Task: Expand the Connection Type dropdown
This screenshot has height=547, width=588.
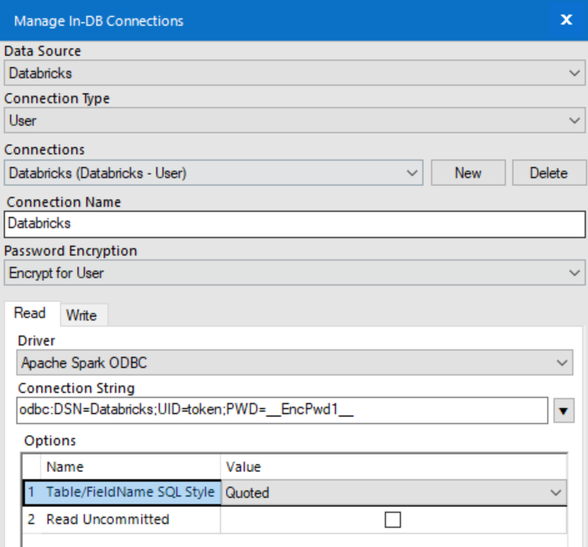Action: (x=293, y=121)
